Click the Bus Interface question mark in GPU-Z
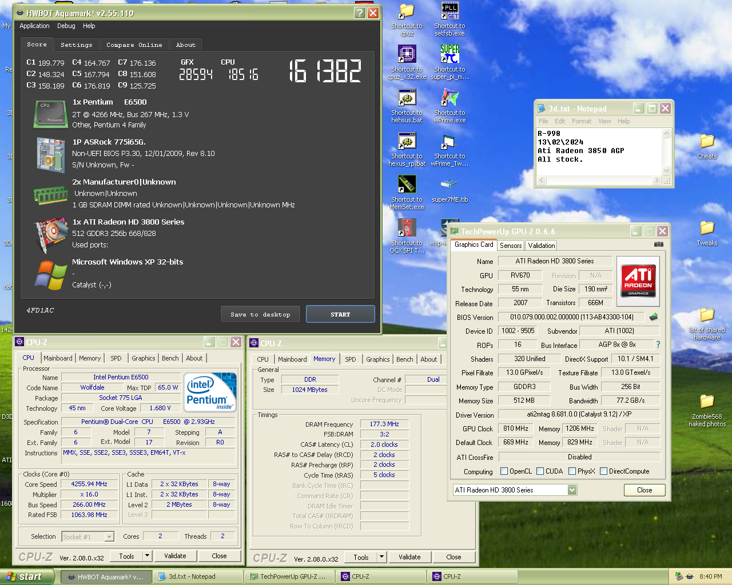 (x=658, y=344)
